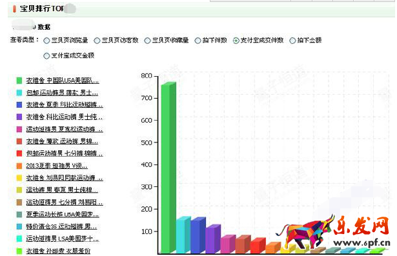397x256 pixels.
Task: Open 运动短裤男 USA美国梦十 link
Action: 63,239
